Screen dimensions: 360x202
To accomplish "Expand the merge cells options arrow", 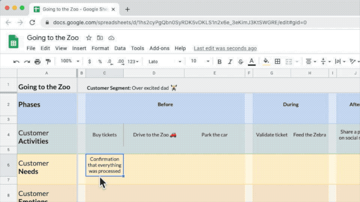I will tap(296, 62).
